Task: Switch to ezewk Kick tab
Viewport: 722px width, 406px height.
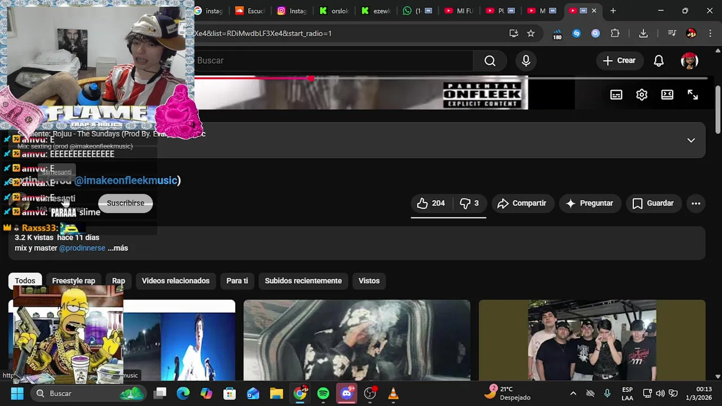Action: point(376,11)
